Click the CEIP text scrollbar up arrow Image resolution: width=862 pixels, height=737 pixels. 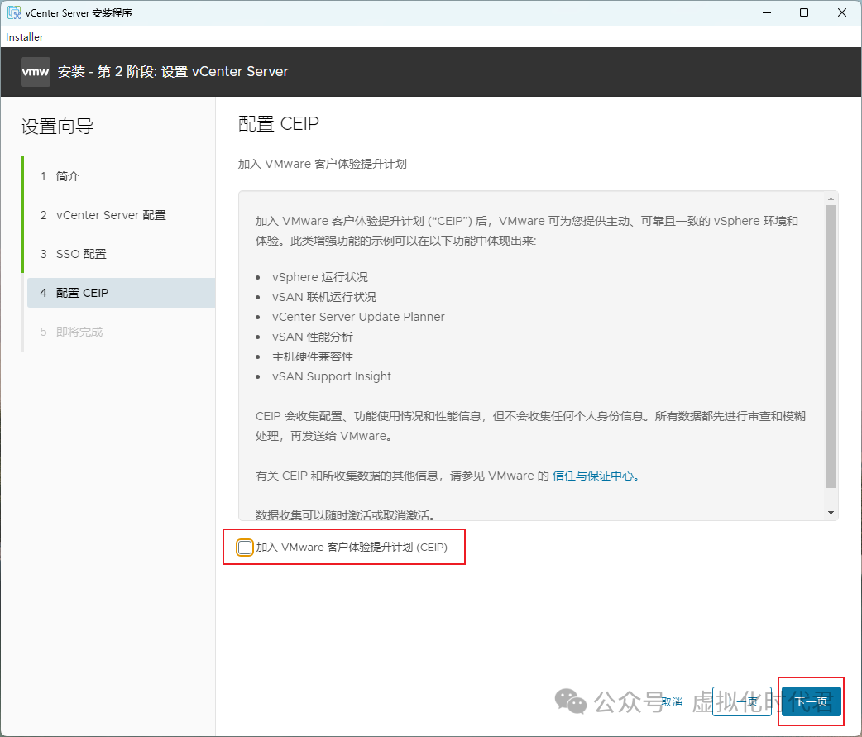[x=831, y=199]
